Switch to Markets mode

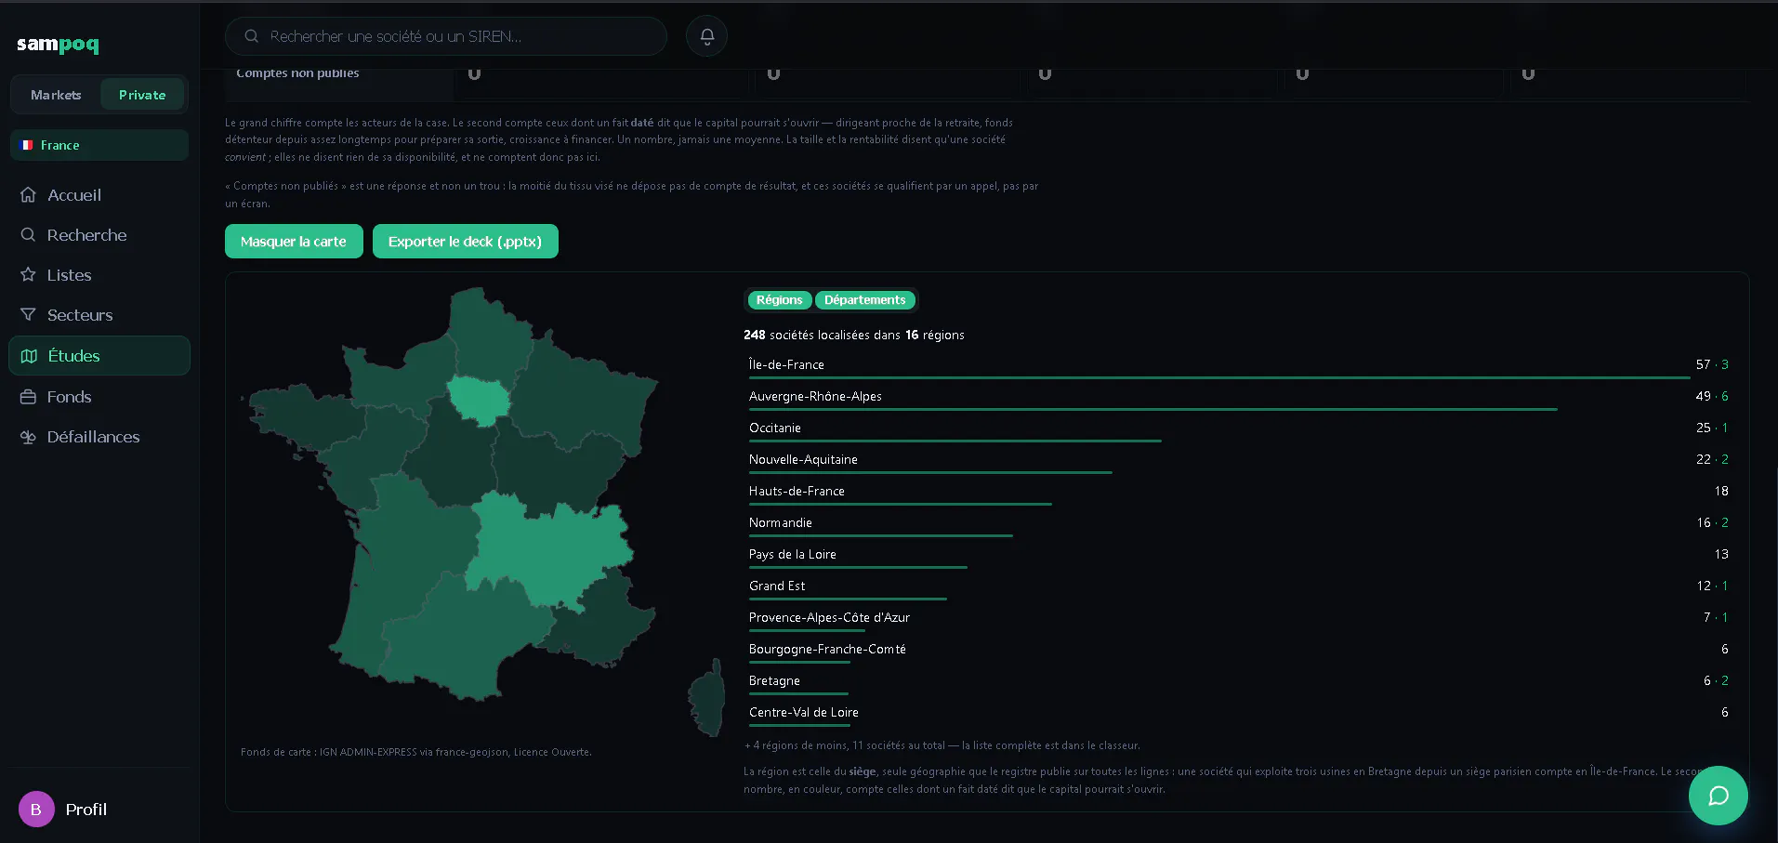[x=56, y=95]
